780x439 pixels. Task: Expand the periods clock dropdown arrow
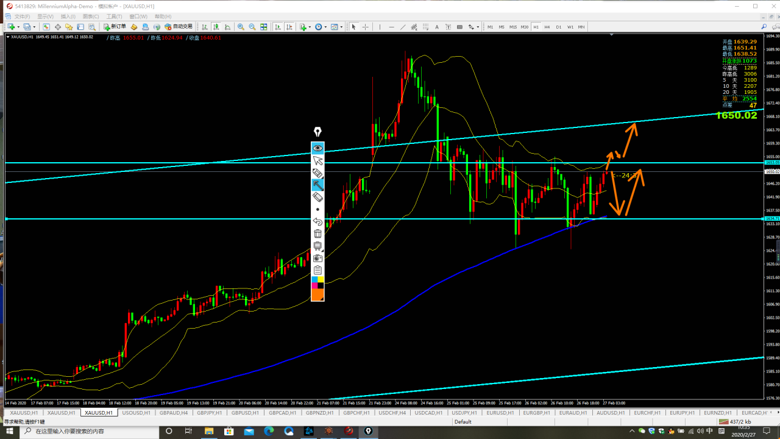tap(326, 27)
